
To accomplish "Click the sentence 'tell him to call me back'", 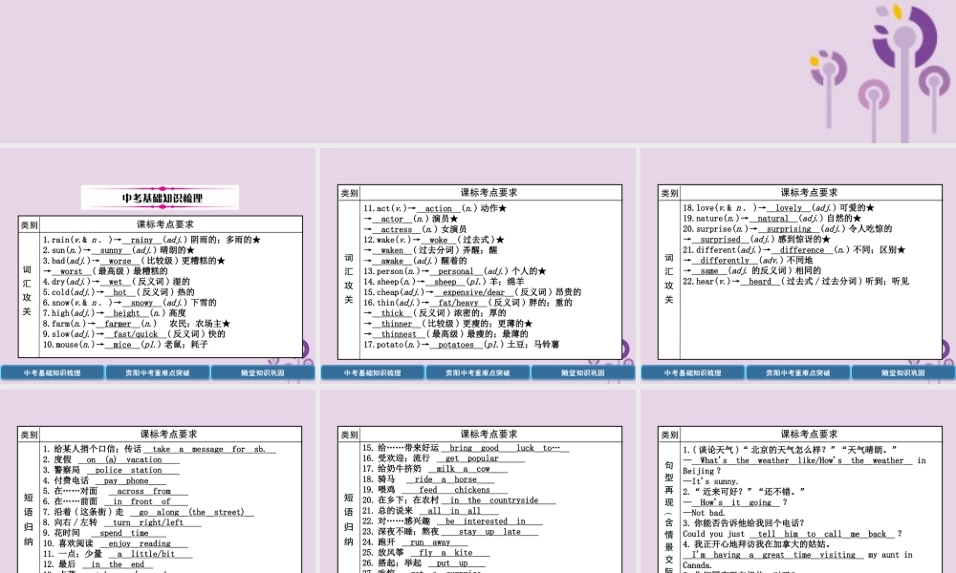I will [x=821, y=534].
